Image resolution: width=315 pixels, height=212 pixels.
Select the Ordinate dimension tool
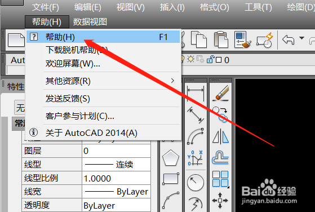pos(195,158)
